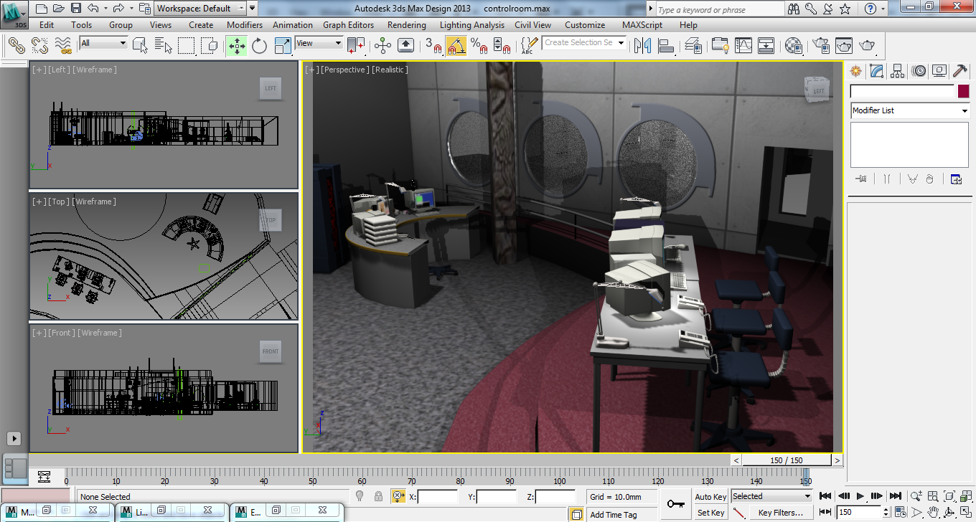Open the Material Editor icon
The width and height of the screenshot is (976, 522).
793,46
